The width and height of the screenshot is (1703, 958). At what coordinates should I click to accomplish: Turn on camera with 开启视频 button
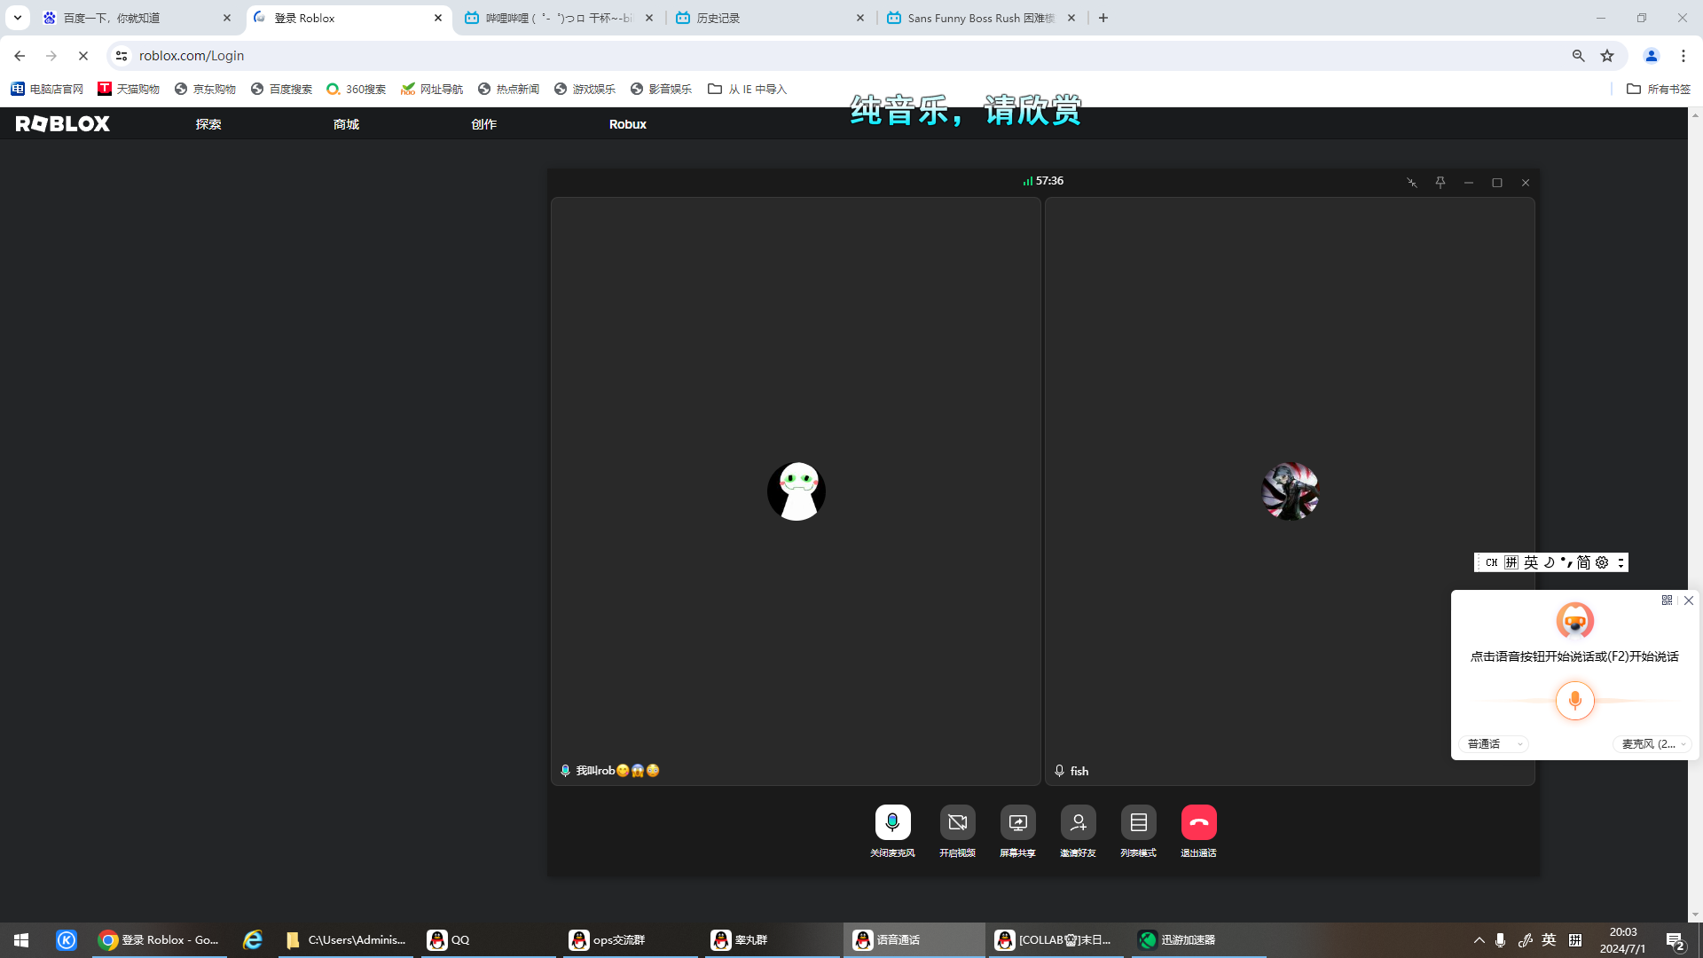957,822
